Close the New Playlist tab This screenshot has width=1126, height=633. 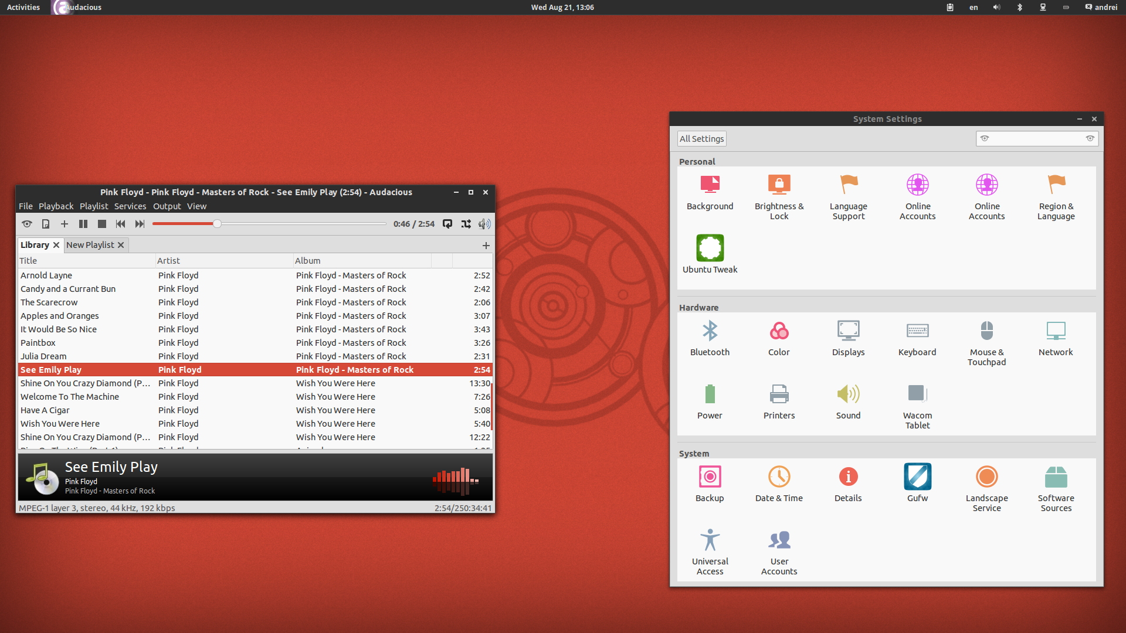[121, 245]
